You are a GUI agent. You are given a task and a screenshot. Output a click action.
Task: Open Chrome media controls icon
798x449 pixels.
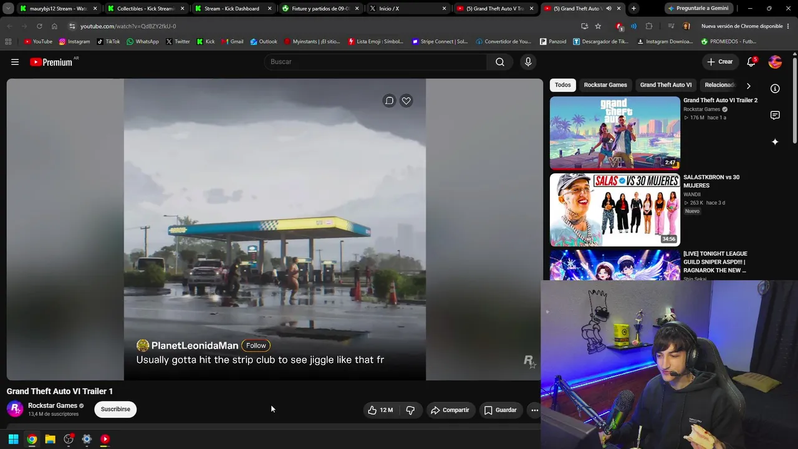pos(671,26)
